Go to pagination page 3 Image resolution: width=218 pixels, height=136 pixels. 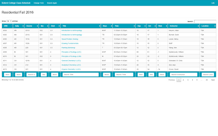[188, 80]
